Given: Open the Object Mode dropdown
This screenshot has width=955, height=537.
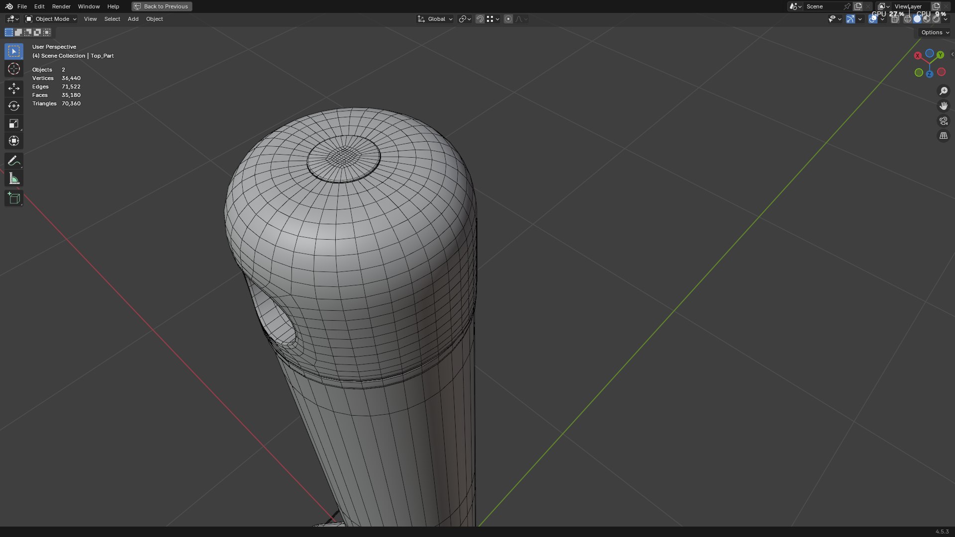Looking at the screenshot, I should click(51, 19).
